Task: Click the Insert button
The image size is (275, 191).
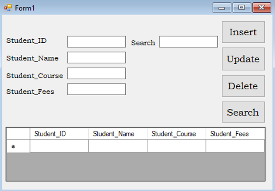Action: (x=243, y=32)
